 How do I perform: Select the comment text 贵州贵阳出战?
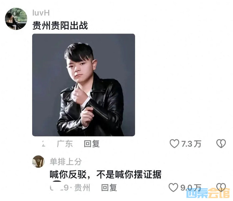pos(60,26)
